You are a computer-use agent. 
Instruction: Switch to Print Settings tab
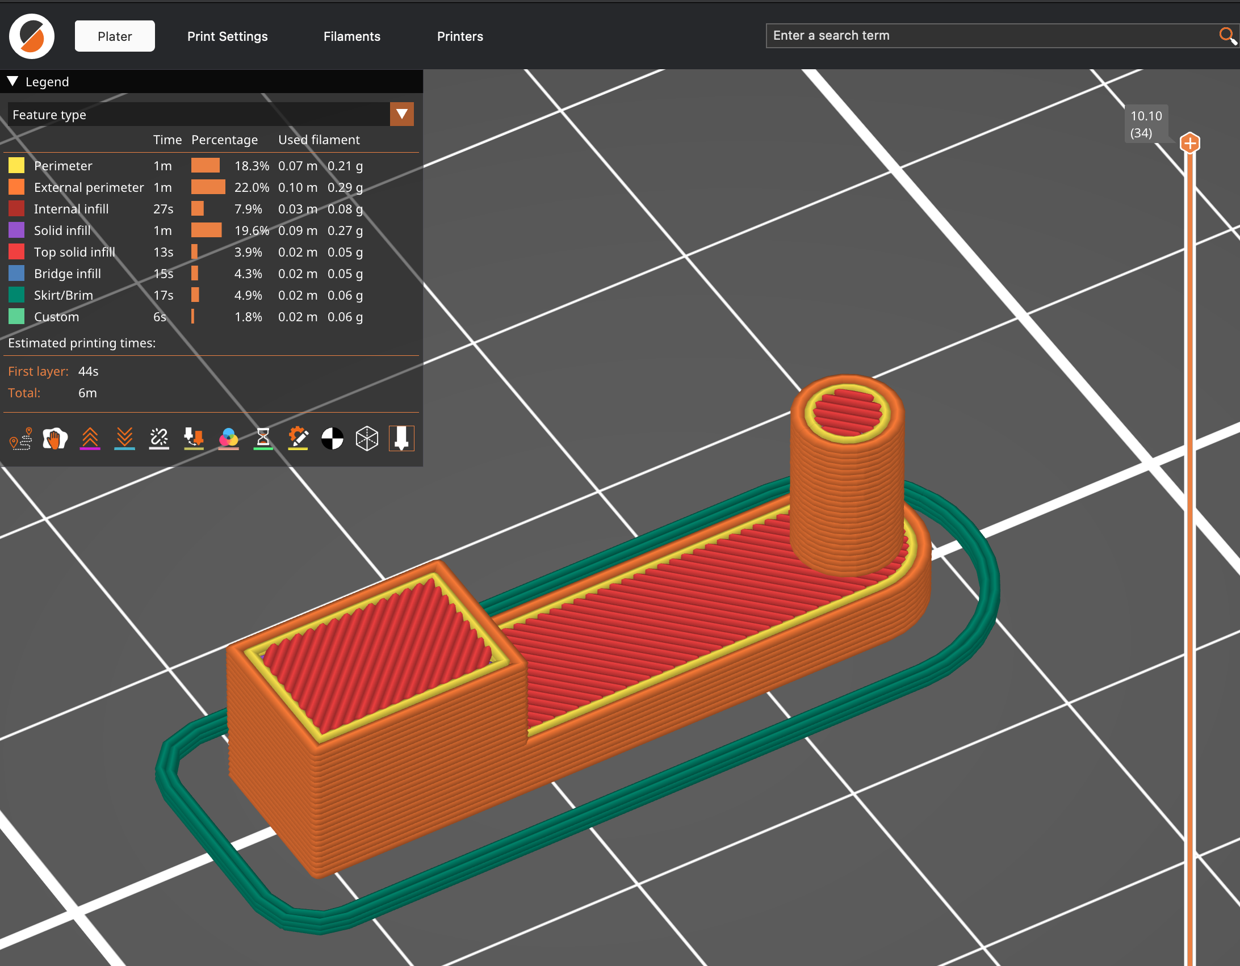coord(227,36)
